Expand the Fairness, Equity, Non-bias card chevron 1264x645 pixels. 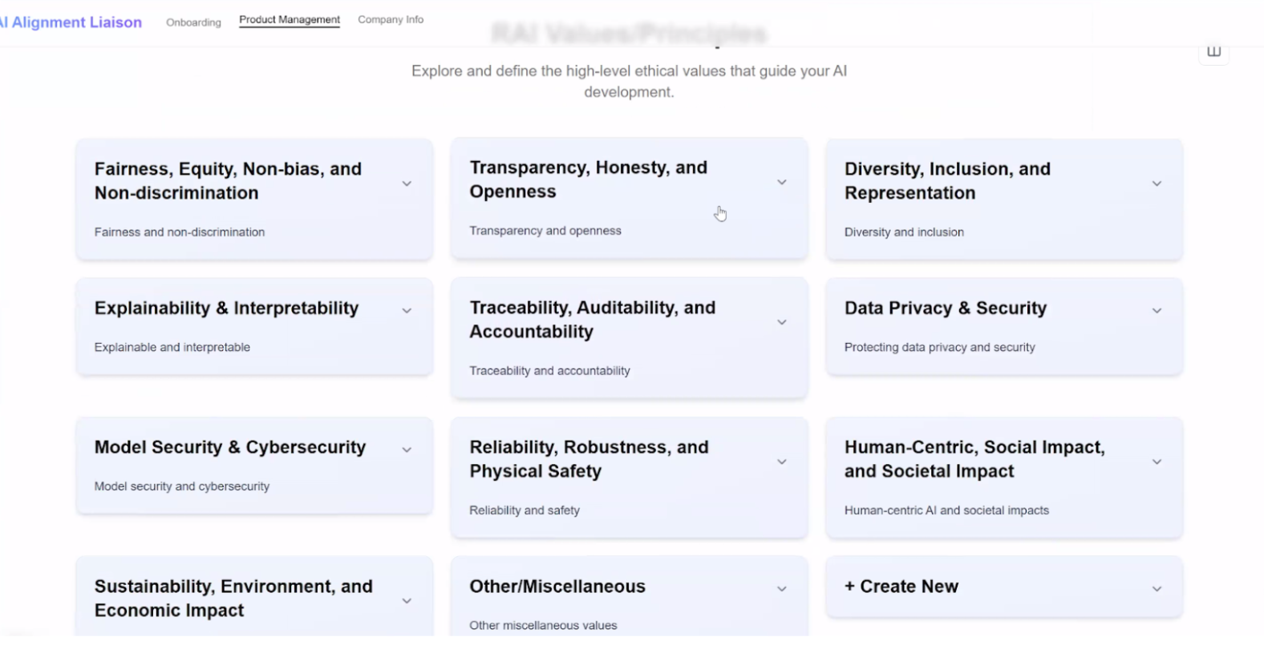click(407, 183)
